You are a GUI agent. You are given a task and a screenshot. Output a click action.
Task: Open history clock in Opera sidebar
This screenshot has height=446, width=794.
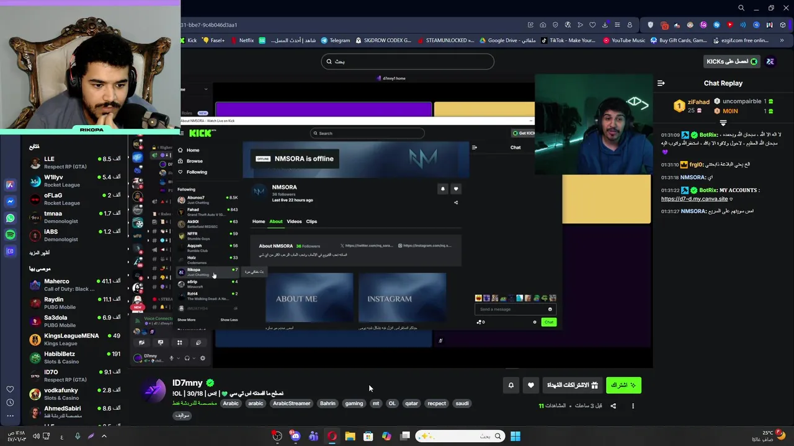tap(10, 403)
